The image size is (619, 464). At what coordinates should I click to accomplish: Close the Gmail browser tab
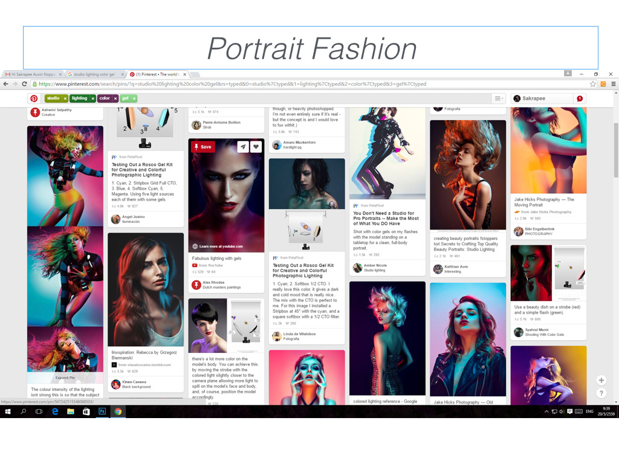60,74
